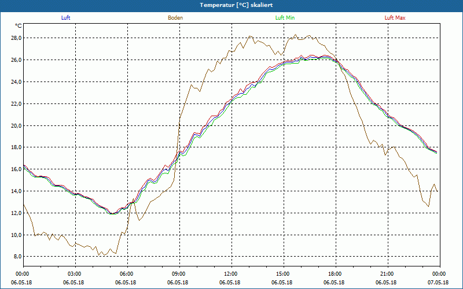Click the 03:00 time axis label
463x289 pixels.
76,274
